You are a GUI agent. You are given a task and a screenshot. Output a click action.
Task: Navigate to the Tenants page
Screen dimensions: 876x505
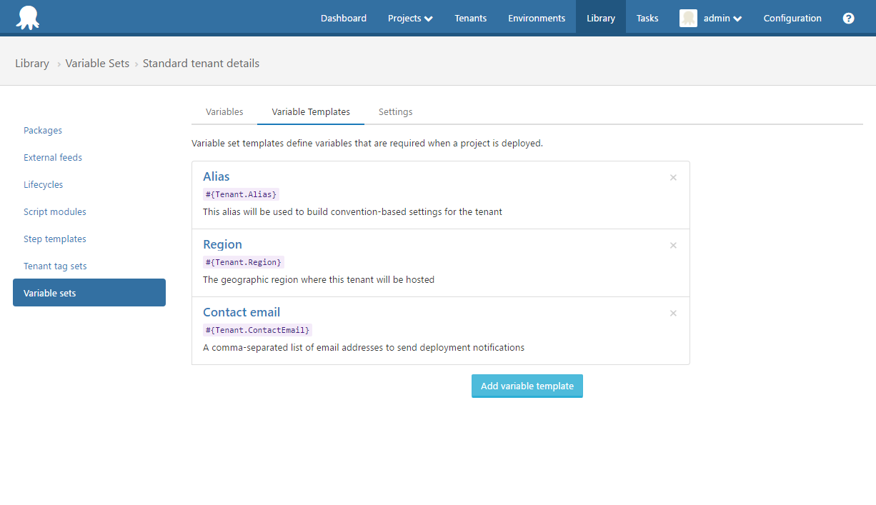(470, 18)
